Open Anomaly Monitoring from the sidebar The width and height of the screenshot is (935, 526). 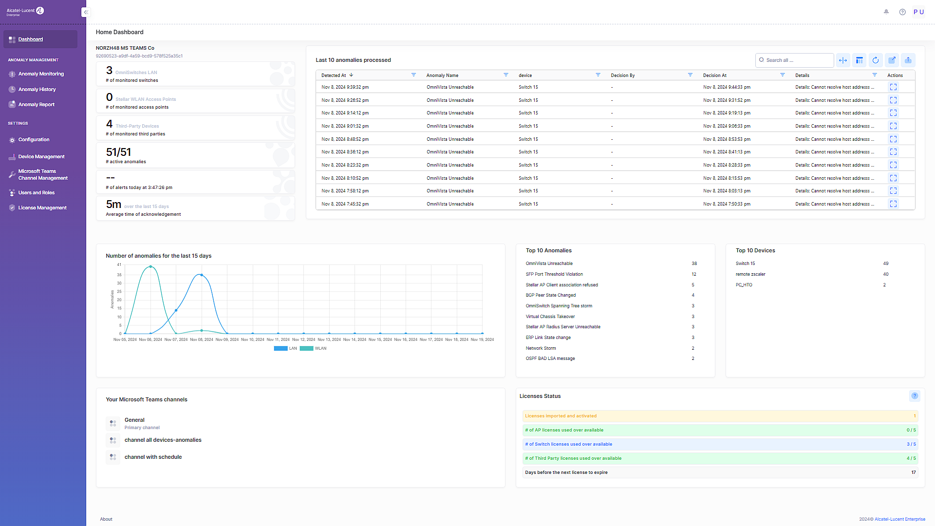tap(41, 74)
